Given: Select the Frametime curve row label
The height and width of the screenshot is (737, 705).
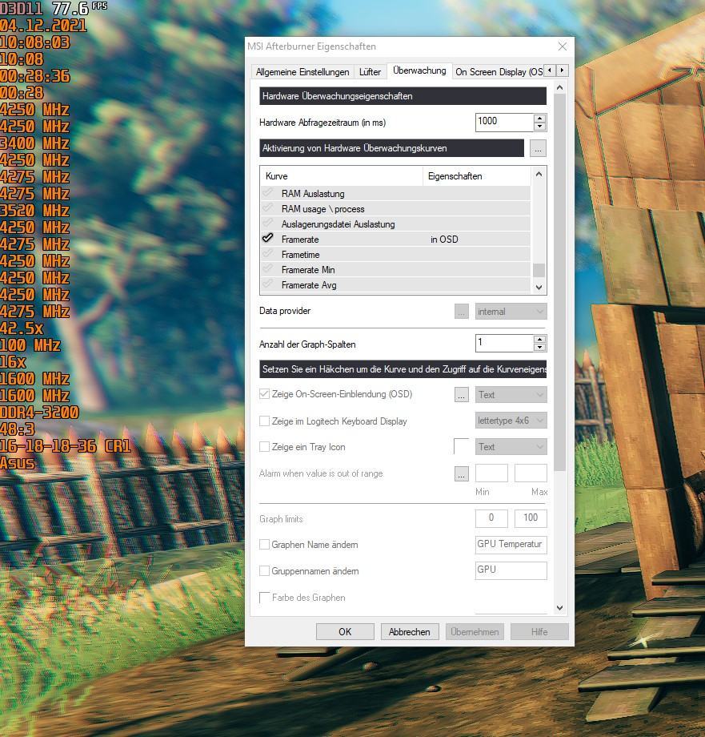Looking at the screenshot, I should click(300, 254).
